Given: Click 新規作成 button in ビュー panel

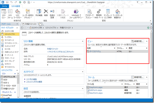Looking at the screenshot, I should tap(138, 41).
